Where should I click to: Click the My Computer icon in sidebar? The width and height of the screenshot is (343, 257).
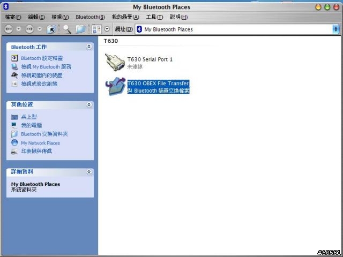coord(14,125)
